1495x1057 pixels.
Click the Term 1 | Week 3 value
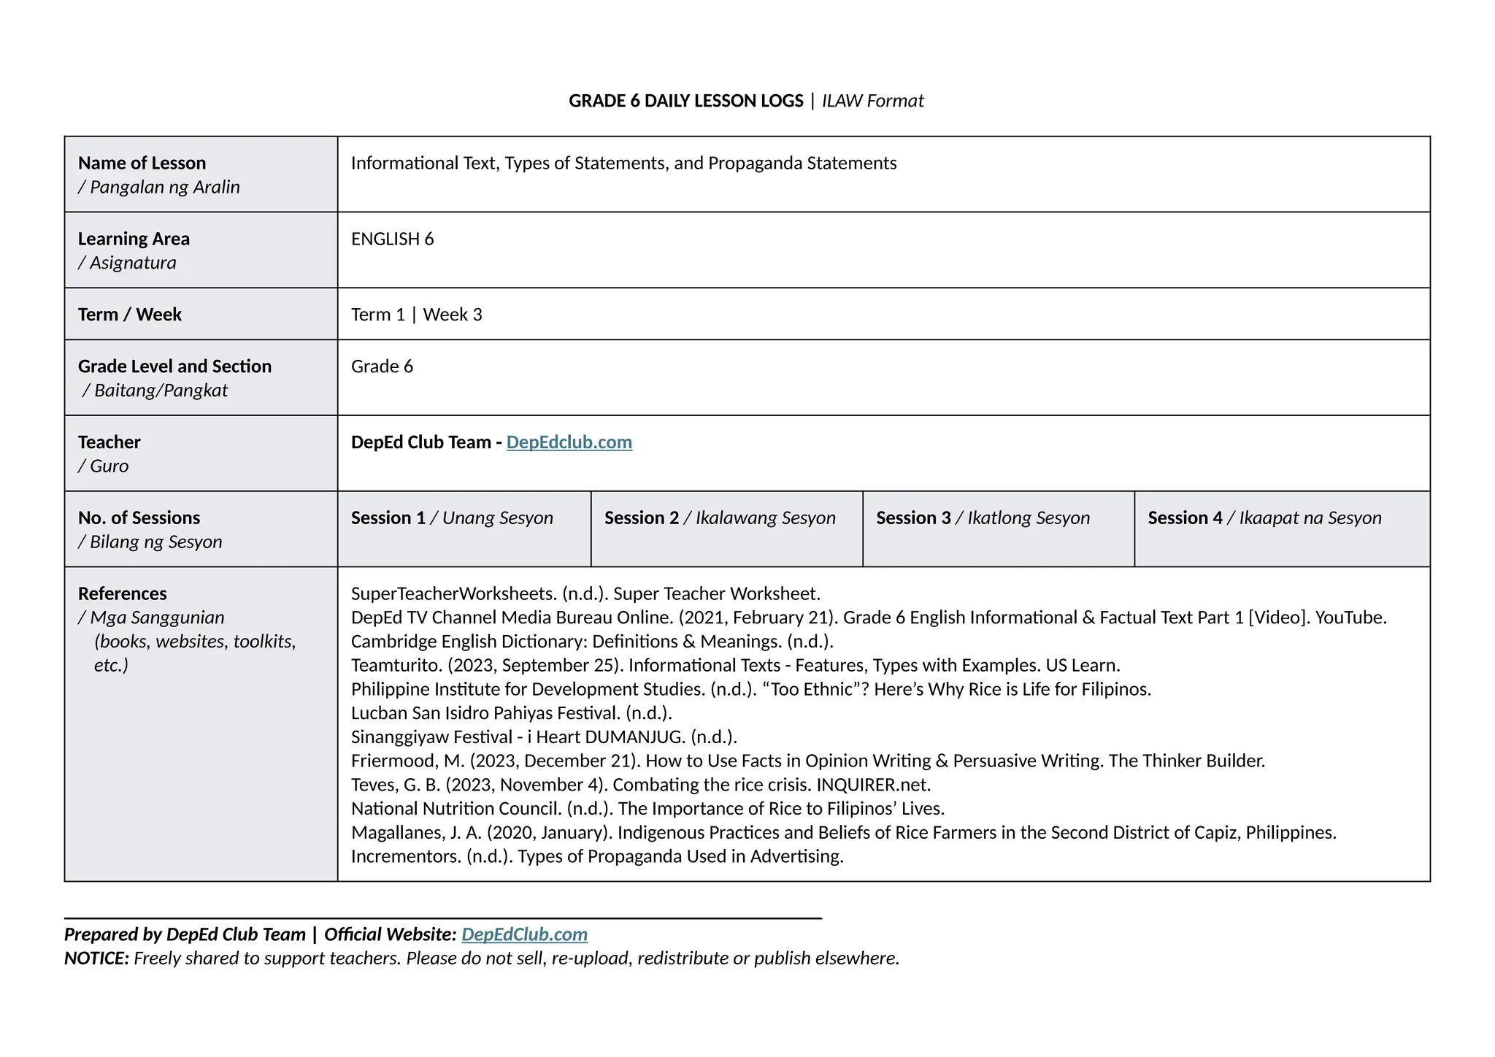[x=416, y=315]
